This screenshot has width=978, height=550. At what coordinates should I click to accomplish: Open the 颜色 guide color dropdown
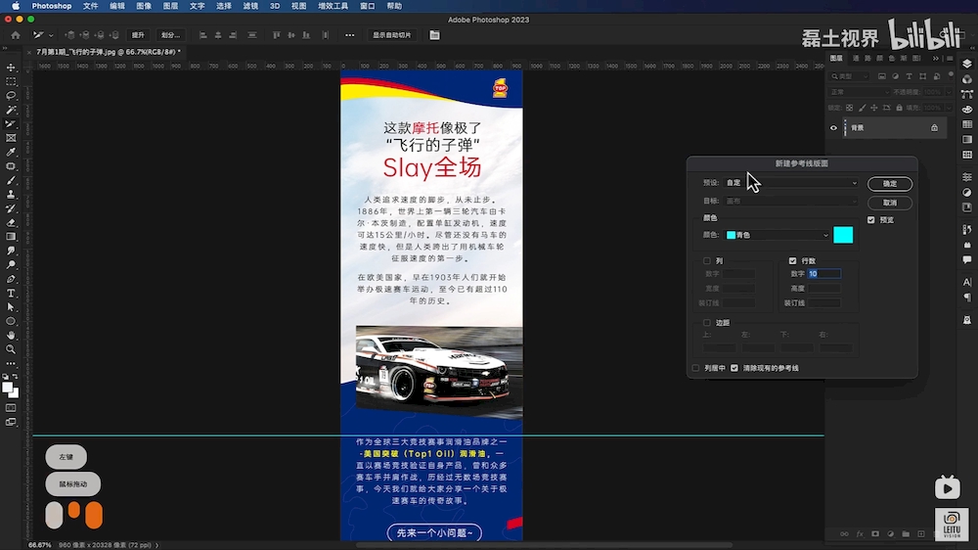click(x=778, y=235)
